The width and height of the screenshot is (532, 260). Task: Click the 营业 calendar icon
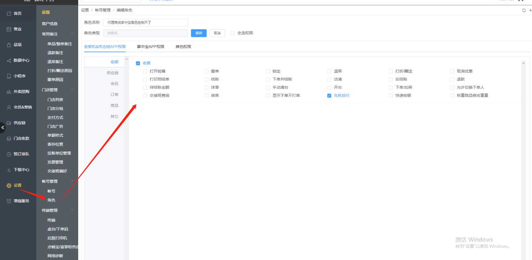pos(9,29)
